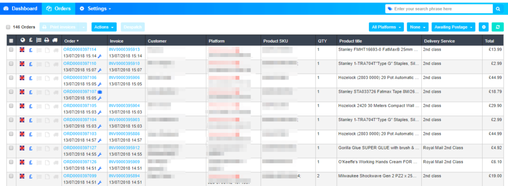Click the Gorilla Glue SUPER GLUE product title

(x=379, y=148)
